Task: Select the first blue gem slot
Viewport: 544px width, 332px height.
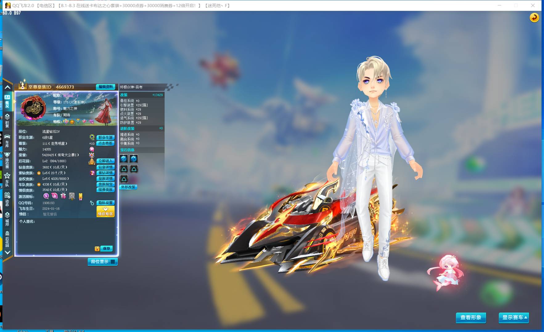Action: coord(124,159)
